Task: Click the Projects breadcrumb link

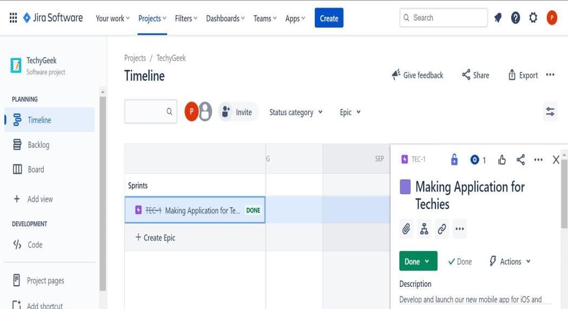Action: [x=135, y=58]
